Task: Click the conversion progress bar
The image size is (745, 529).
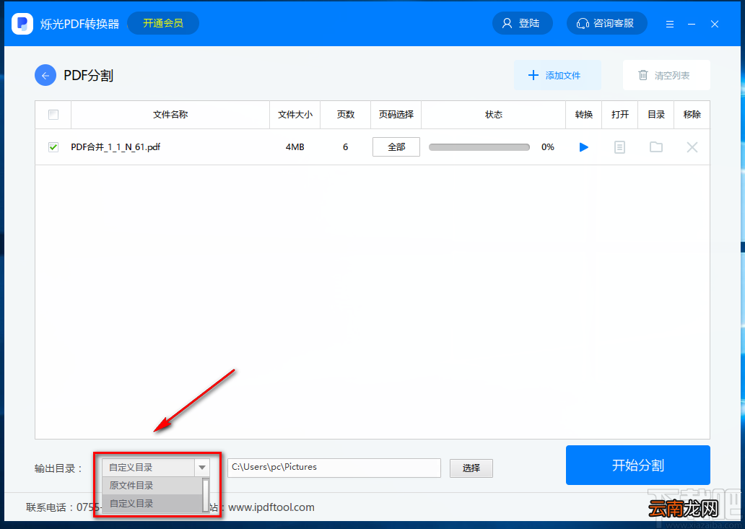Action: click(x=479, y=147)
